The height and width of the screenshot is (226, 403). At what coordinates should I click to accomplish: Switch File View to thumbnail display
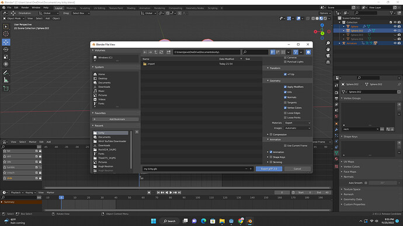(x=283, y=52)
